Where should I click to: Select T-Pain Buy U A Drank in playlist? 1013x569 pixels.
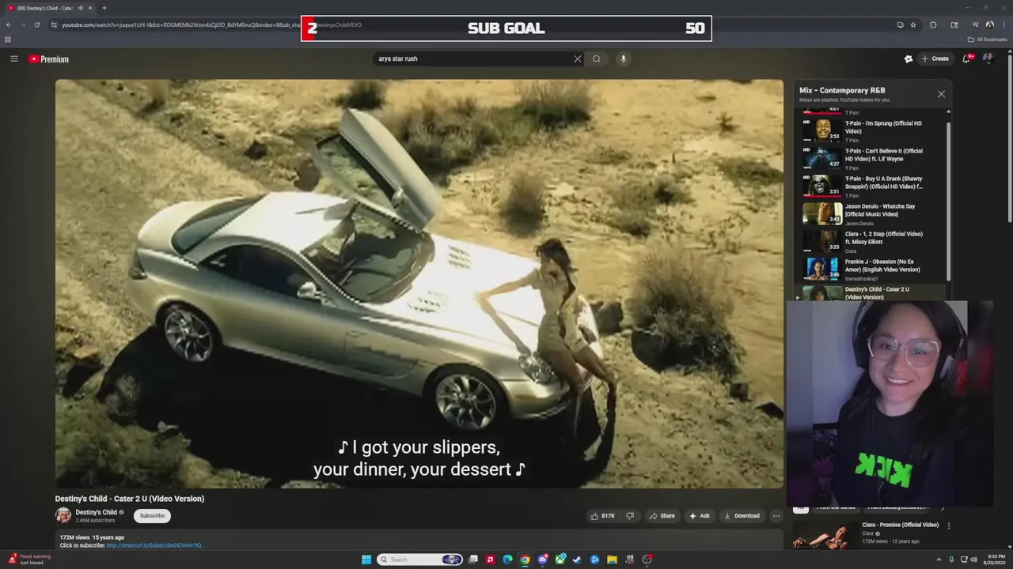coord(871,186)
